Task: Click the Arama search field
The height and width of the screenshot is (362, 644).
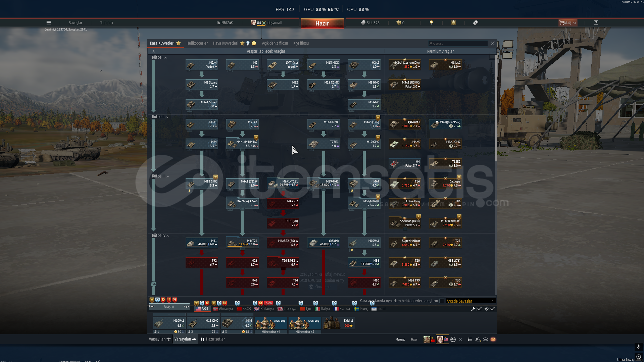Action: click(x=458, y=44)
